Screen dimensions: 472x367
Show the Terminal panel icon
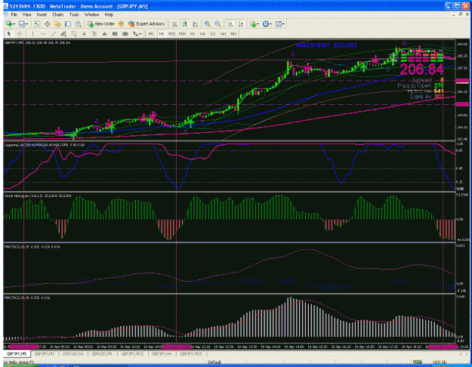(x=68, y=23)
